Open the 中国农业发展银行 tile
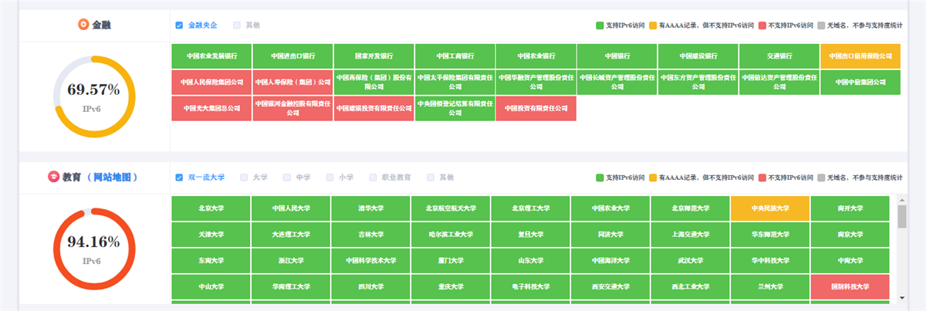This screenshot has width=926, height=311. 211,56
